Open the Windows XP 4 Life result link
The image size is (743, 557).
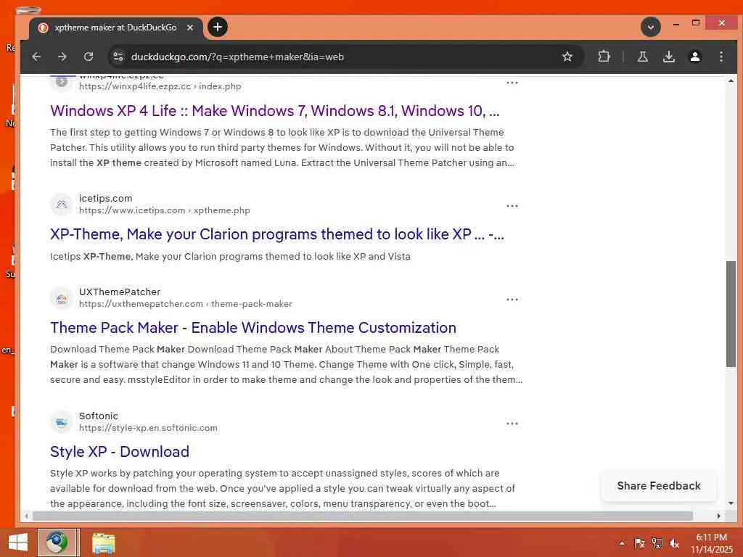tap(275, 111)
